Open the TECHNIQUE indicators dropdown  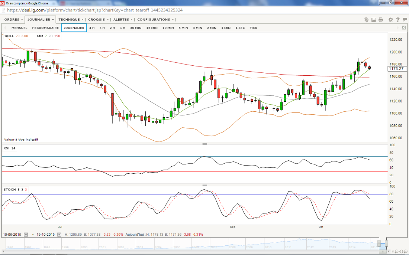(x=71, y=20)
